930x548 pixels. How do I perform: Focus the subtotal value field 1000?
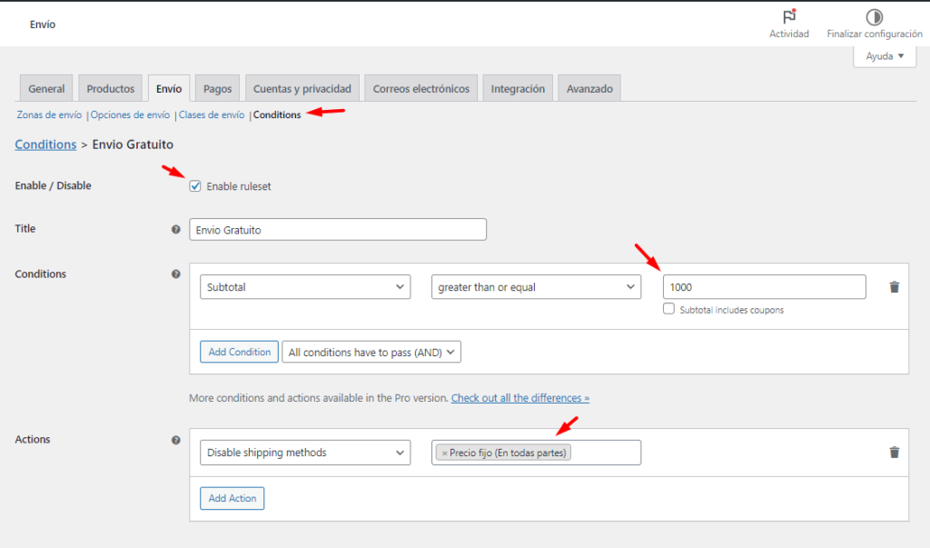764,287
